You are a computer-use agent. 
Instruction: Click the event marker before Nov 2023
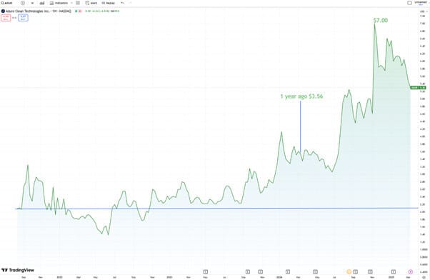(261, 271)
